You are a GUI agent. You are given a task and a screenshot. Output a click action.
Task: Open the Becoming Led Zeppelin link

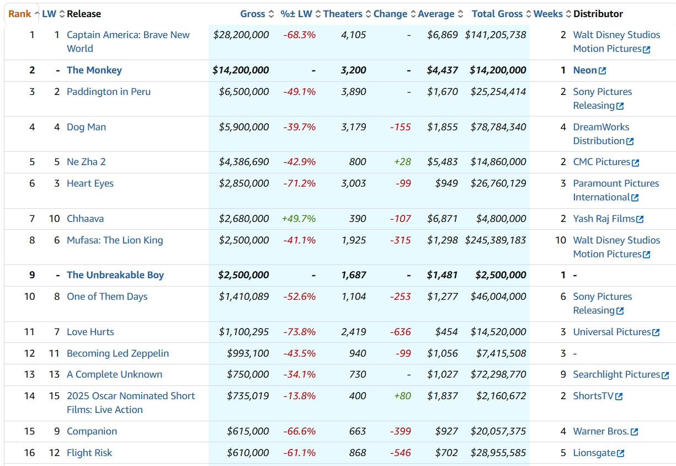pyautogui.click(x=118, y=353)
